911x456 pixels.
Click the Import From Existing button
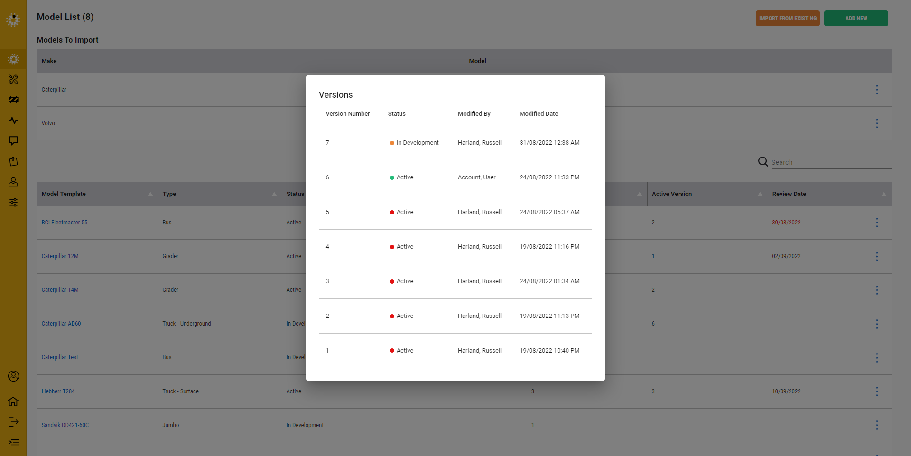tap(788, 19)
